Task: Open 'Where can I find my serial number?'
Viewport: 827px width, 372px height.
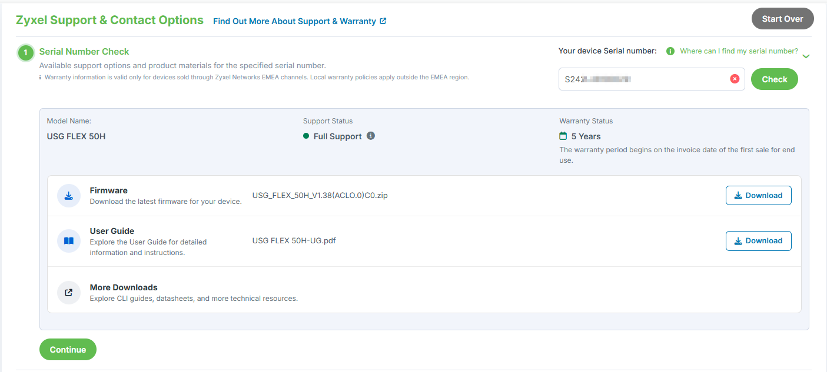Action: click(739, 51)
